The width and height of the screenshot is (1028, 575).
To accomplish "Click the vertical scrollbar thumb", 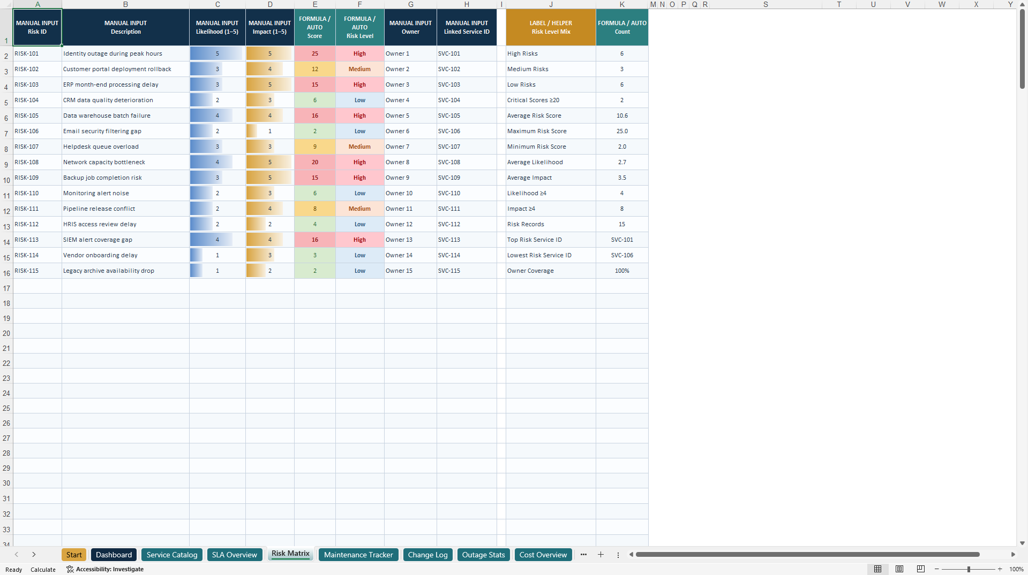I will pyautogui.click(x=1022, y=49).
